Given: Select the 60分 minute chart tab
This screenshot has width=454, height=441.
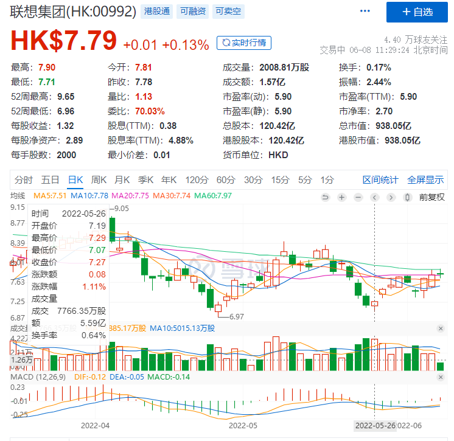Looking at the screenshot, I should [x=225, y=179].
